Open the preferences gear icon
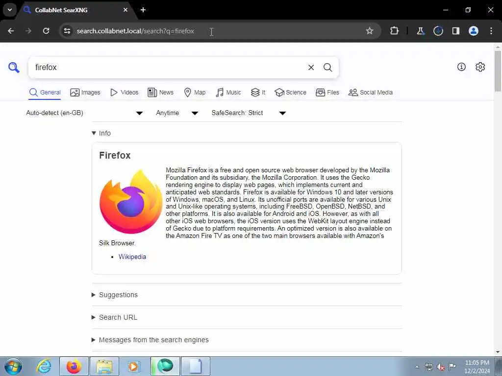This screenshot has height=376, width=502. tap(480, 67)
